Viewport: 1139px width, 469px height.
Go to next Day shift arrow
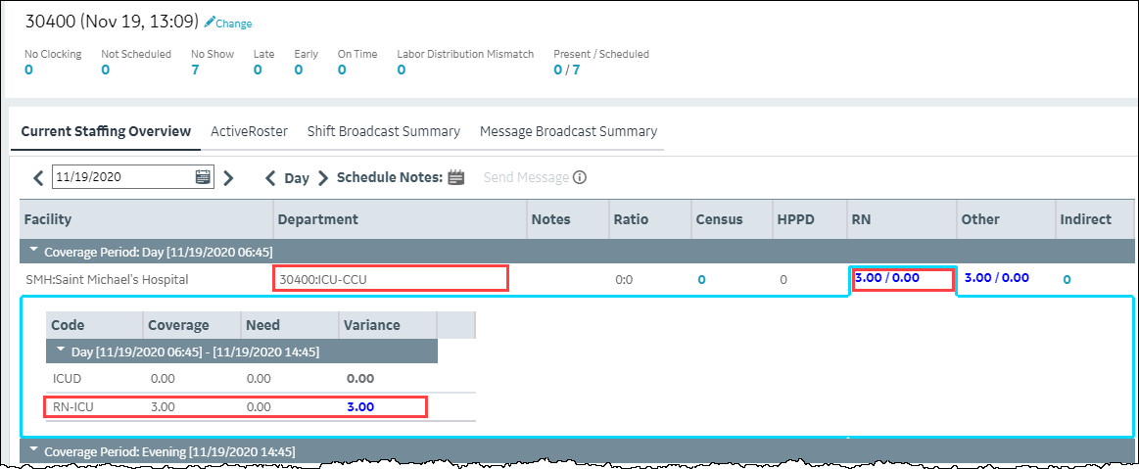(322, 177)
